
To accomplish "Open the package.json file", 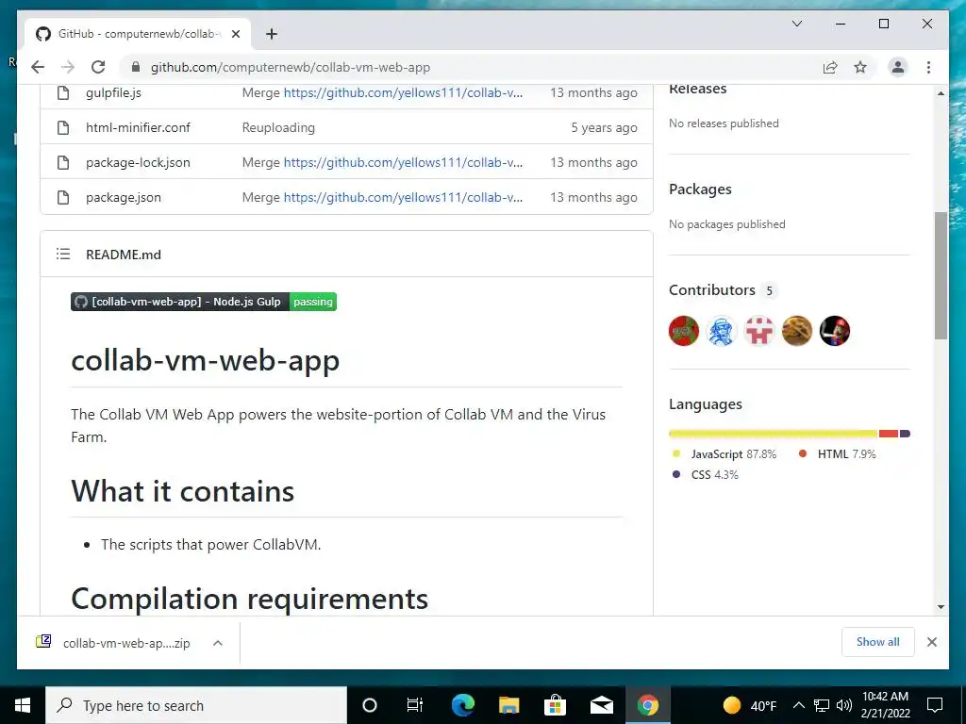I will pos(124,198).
